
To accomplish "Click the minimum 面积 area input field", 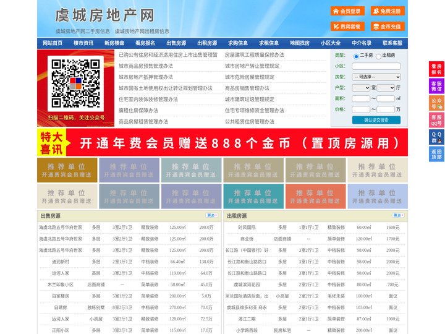I will pos(361,98).
